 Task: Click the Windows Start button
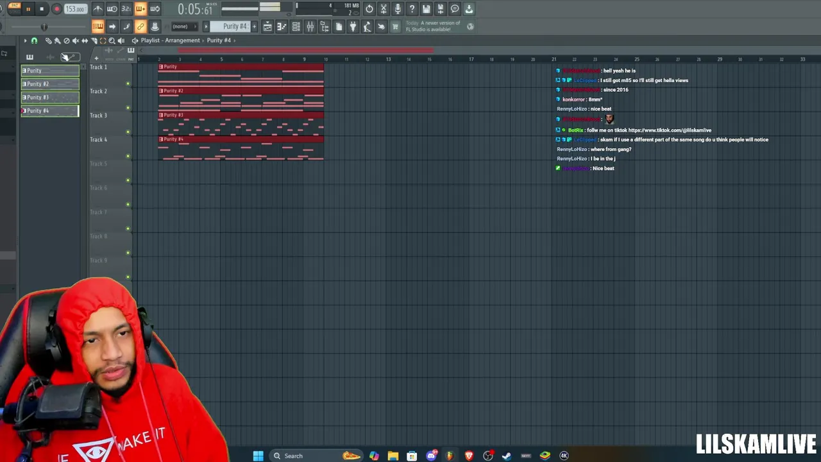(258, 456)
